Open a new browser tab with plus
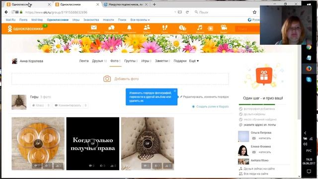 tap(155, 4)
